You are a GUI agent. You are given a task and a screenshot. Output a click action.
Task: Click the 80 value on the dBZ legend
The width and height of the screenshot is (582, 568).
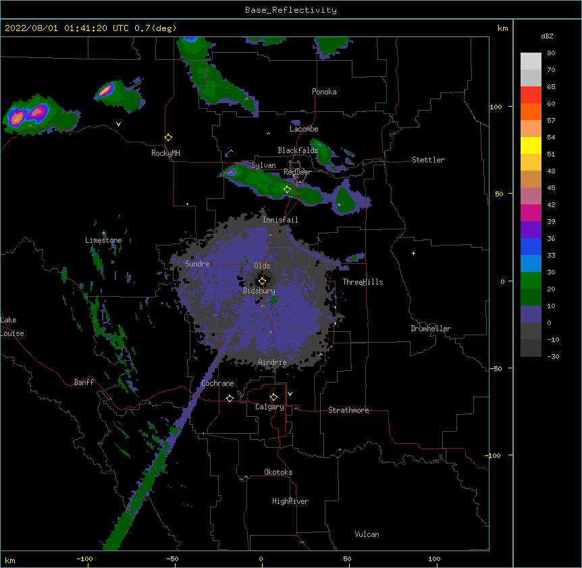coord(551,53)
